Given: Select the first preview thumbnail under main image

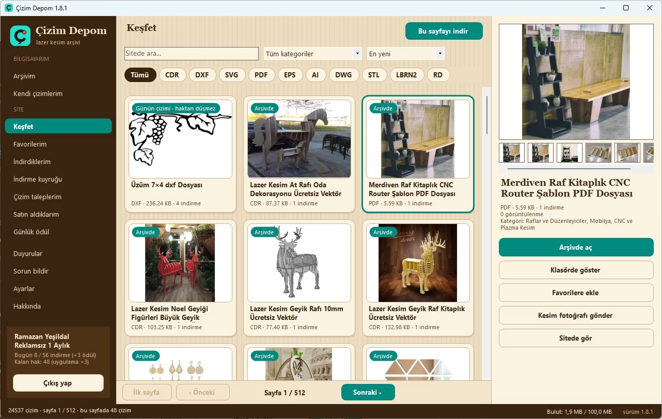Looking at the screenshot, I should coord(512,153).
